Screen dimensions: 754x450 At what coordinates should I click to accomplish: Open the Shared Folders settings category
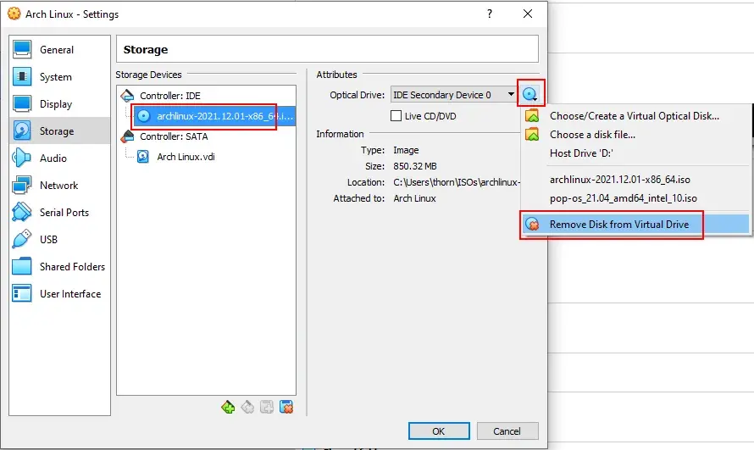click(59, 266)
